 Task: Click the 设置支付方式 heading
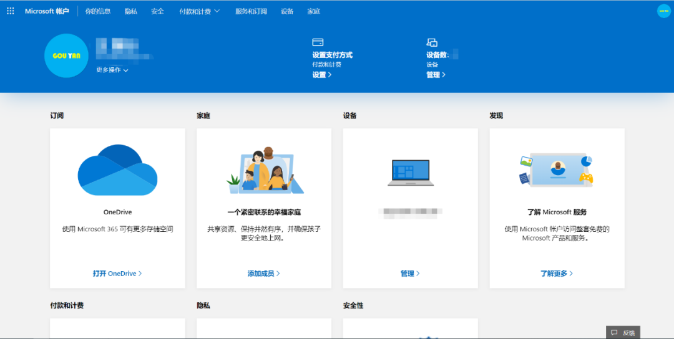coord(332,55)
